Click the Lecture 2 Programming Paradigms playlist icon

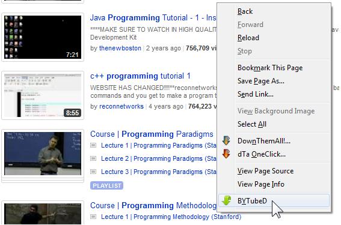point(93,158)
